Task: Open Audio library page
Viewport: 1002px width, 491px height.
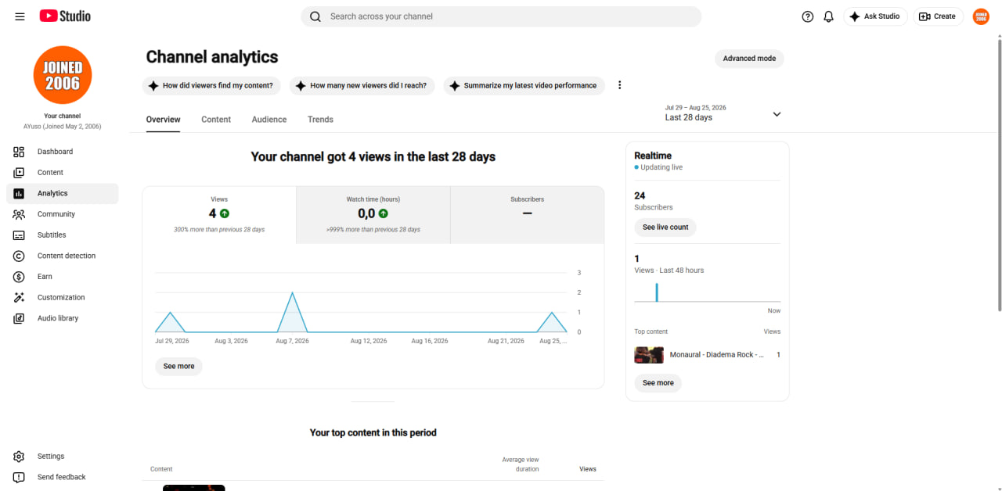Action: [x=63, y=318]
